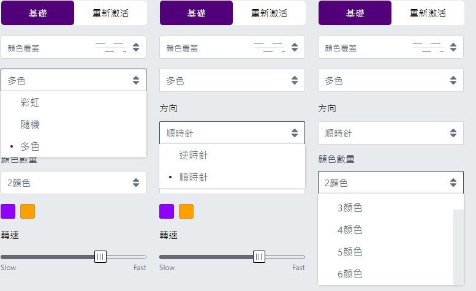Collapse the open 多色 dropdown in left panel
This screenshot has height=291, width=476.
(74, 80)
